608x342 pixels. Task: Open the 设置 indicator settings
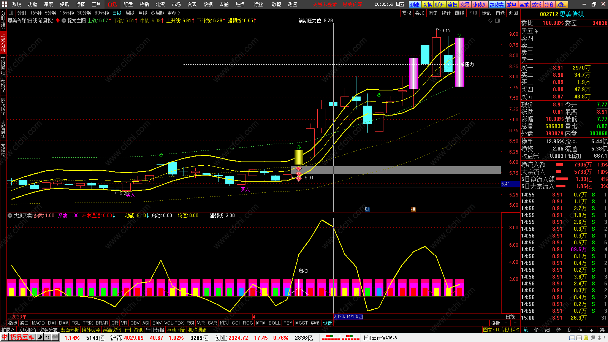(327, 323)
